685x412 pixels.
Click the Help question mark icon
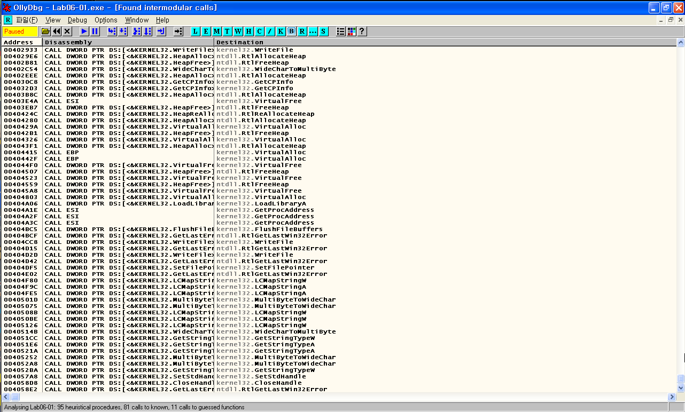pyautogui.click(x=362, y=31)
